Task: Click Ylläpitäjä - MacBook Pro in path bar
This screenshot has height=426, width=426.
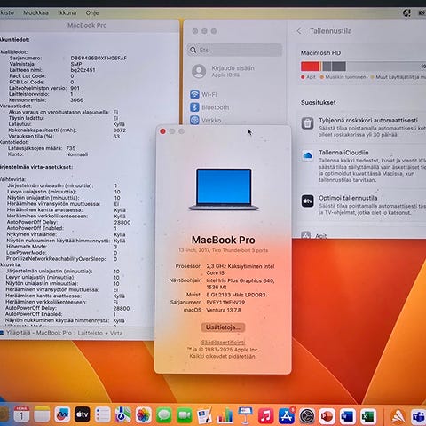Action: click(x=39, y=333)
